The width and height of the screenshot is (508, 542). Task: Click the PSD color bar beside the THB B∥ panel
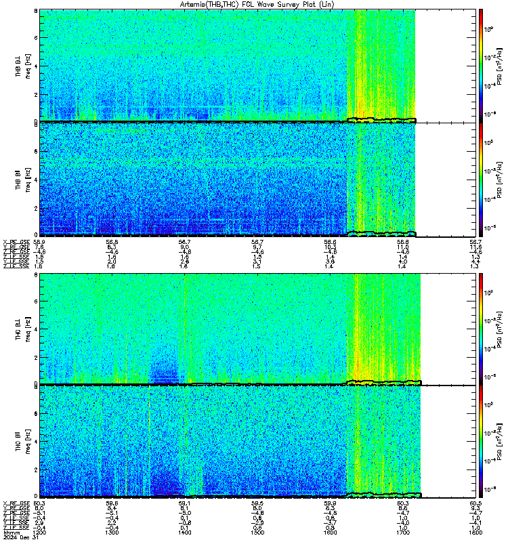click(481, 180)
